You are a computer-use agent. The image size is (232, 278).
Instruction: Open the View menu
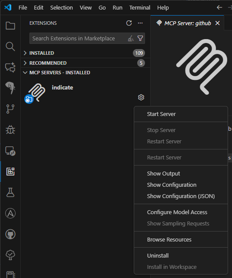(86, 8)
